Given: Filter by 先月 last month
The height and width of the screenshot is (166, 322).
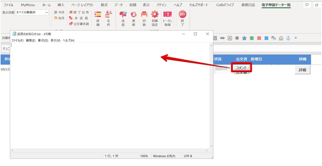Looking at the screenshot, I should (59, 18).
